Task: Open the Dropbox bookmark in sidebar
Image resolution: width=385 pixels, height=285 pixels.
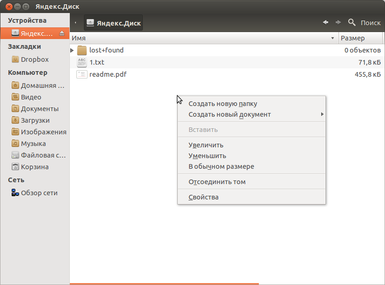Action: [34, 60]
